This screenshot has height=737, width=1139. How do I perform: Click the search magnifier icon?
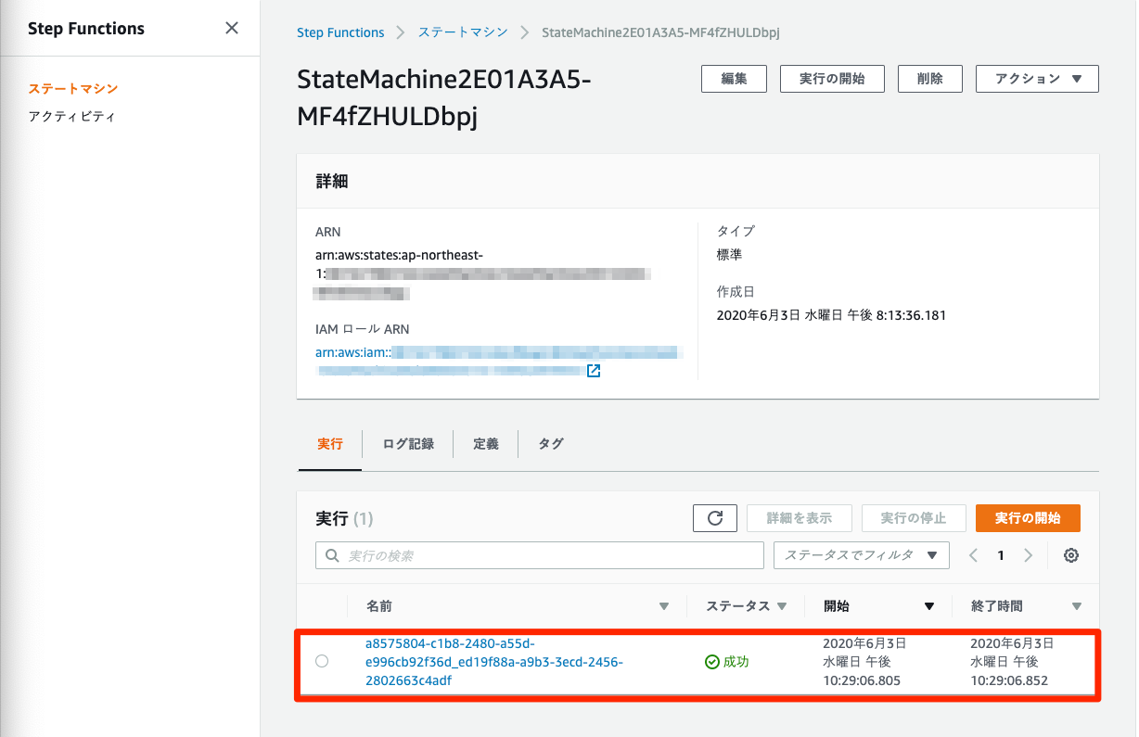(x=332, y=556)
